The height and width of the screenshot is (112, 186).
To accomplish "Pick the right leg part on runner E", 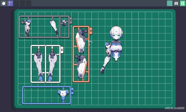I will (x=52, y=65).
